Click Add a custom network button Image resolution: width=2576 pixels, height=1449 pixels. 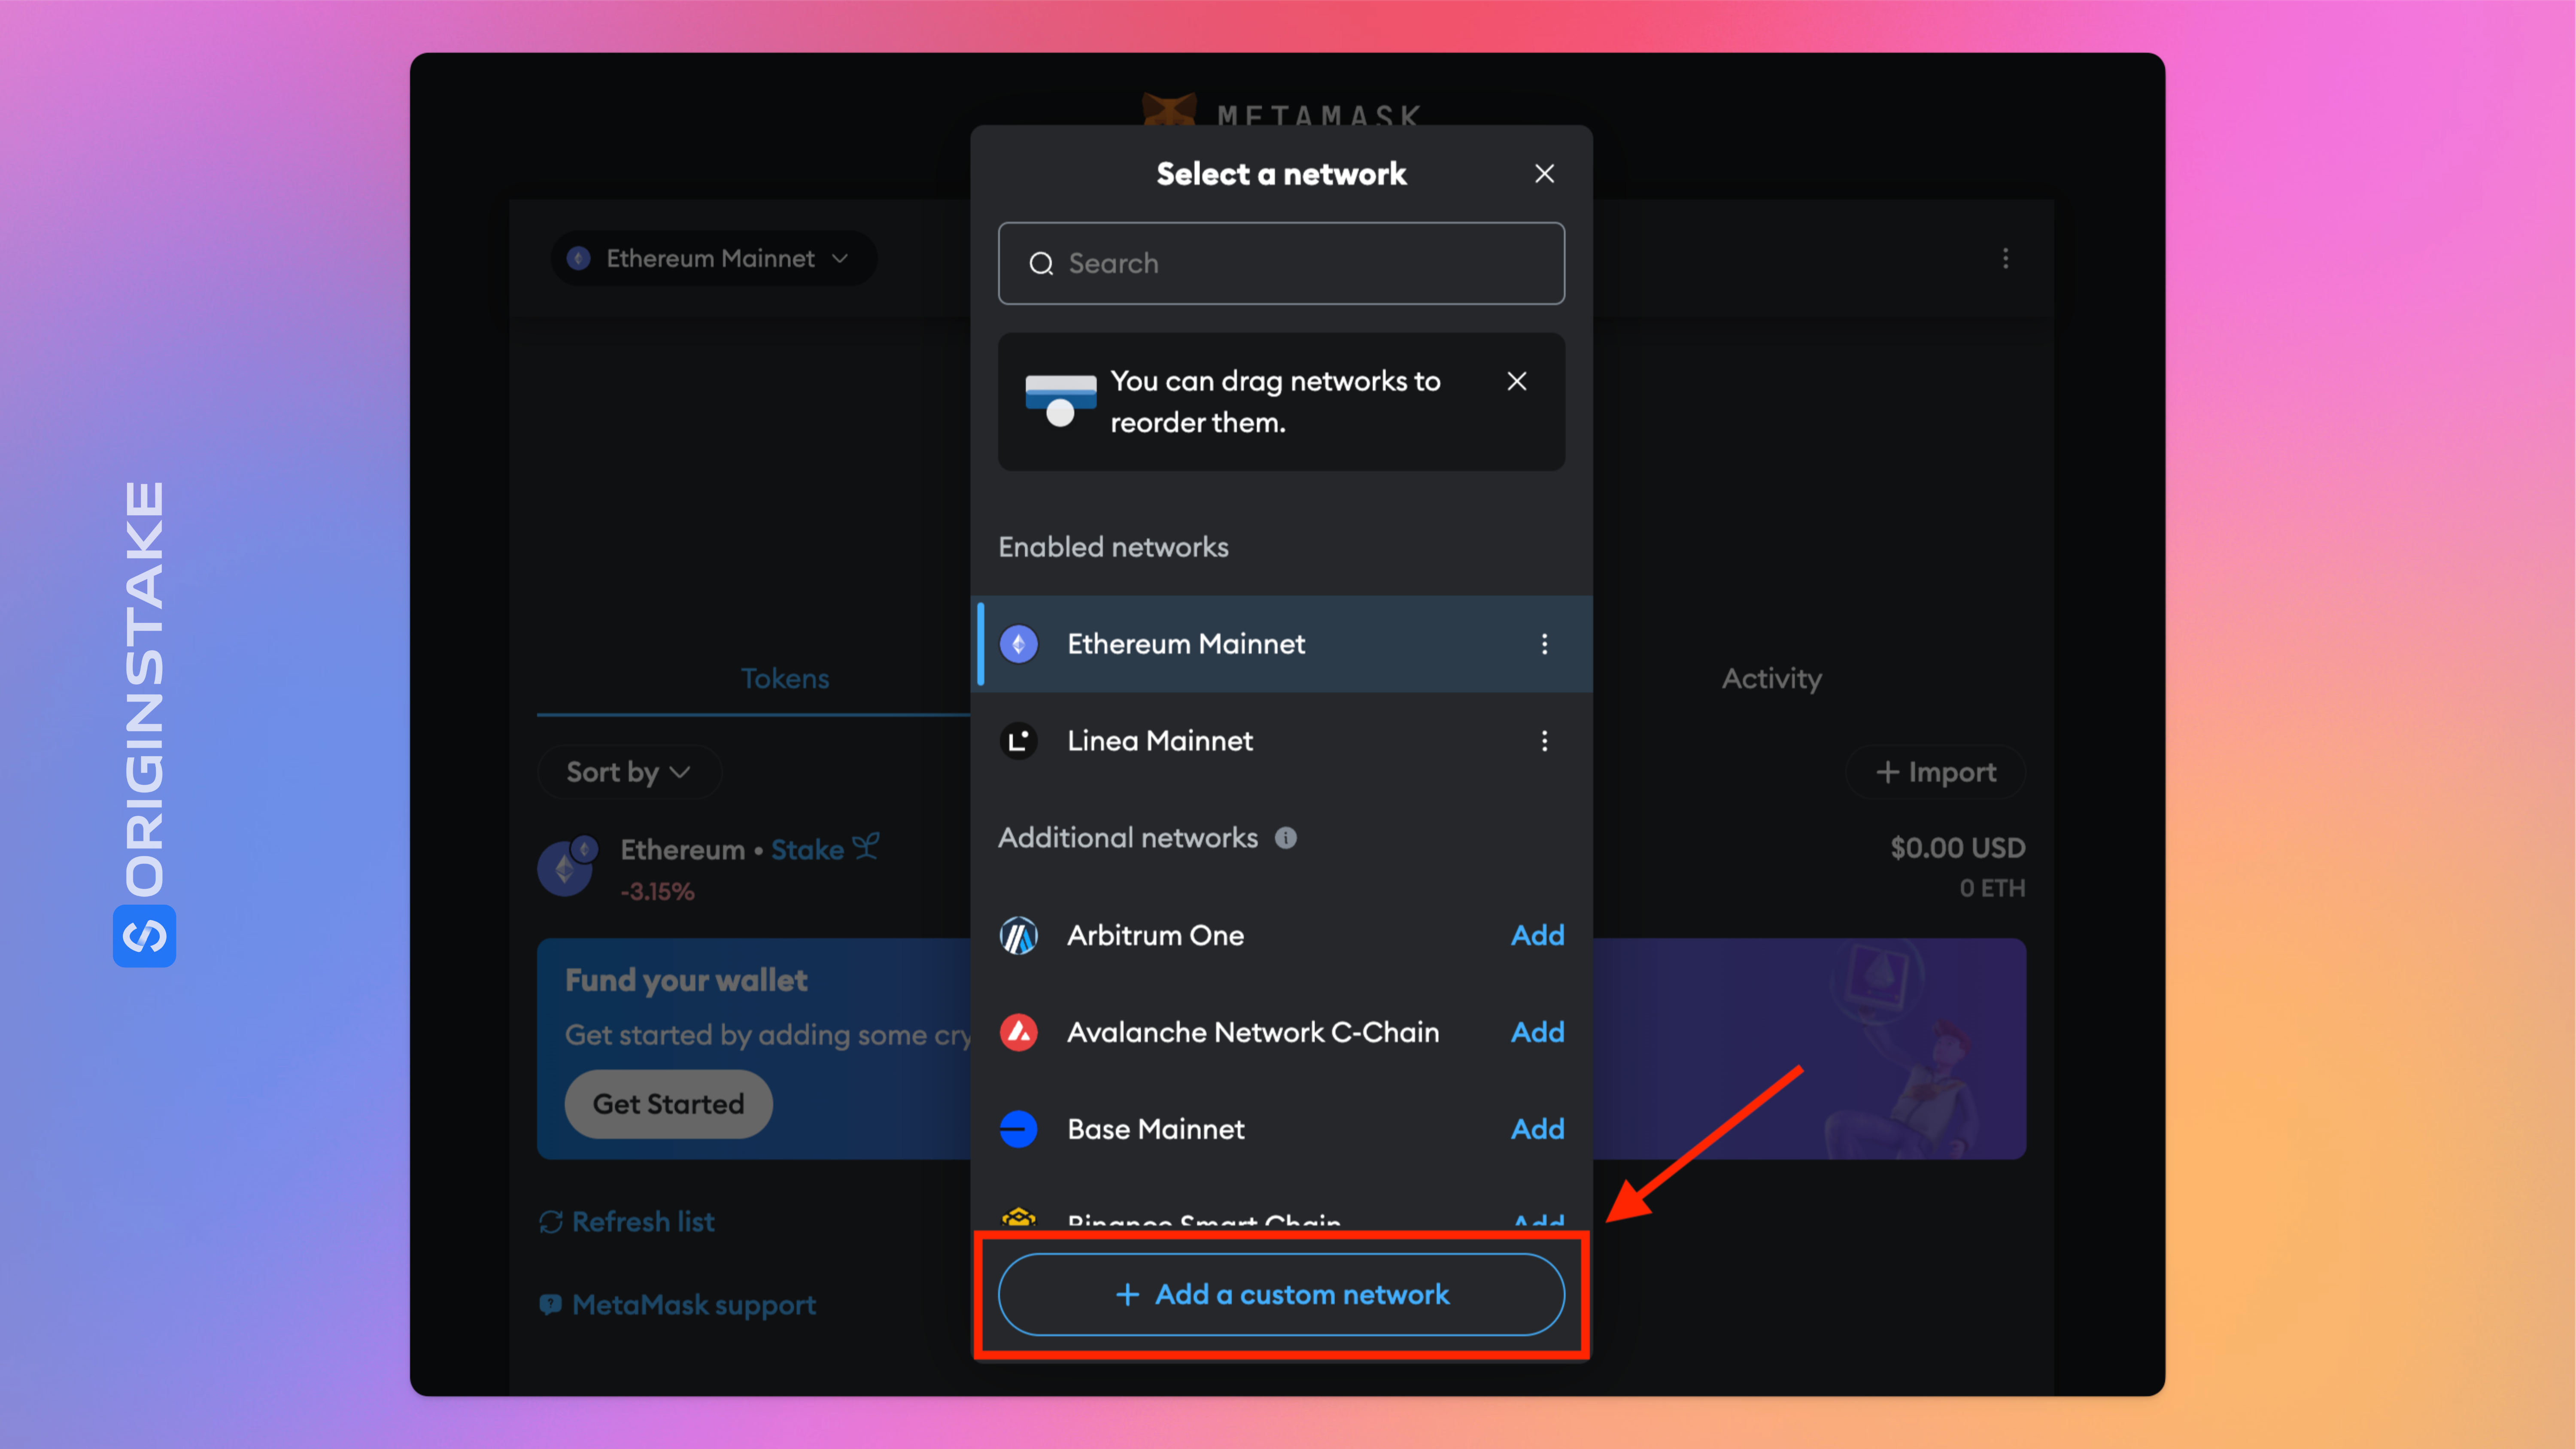[1281, 1294]
